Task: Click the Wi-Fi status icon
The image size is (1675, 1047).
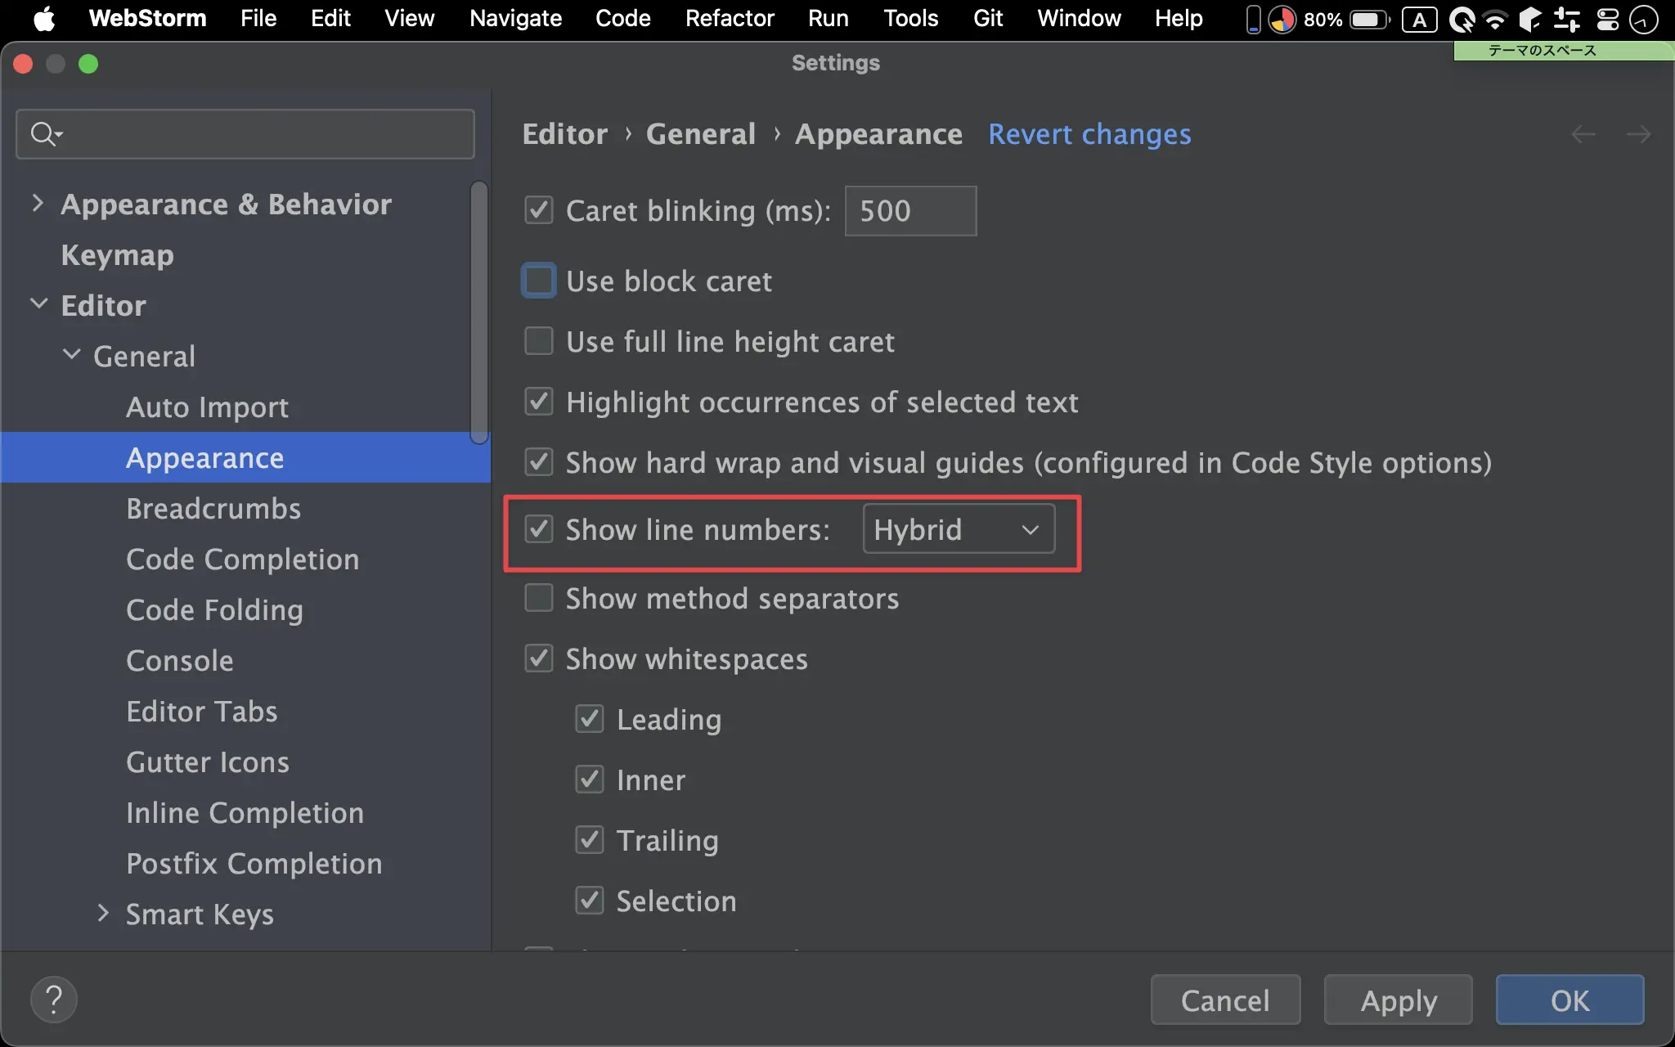Action: point(1495,19)
